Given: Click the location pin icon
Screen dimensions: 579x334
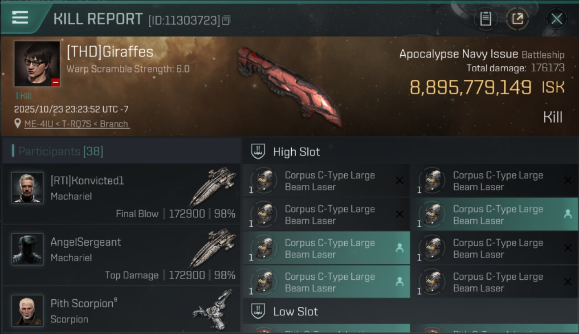Looking at the screenshot, I should pyautogui.click(x=17, y=123).
